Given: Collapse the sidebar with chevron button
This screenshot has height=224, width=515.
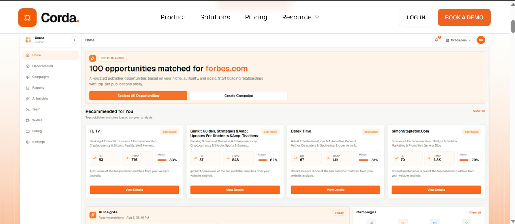Looking at the screenshot, I should (x=75, y=40).
